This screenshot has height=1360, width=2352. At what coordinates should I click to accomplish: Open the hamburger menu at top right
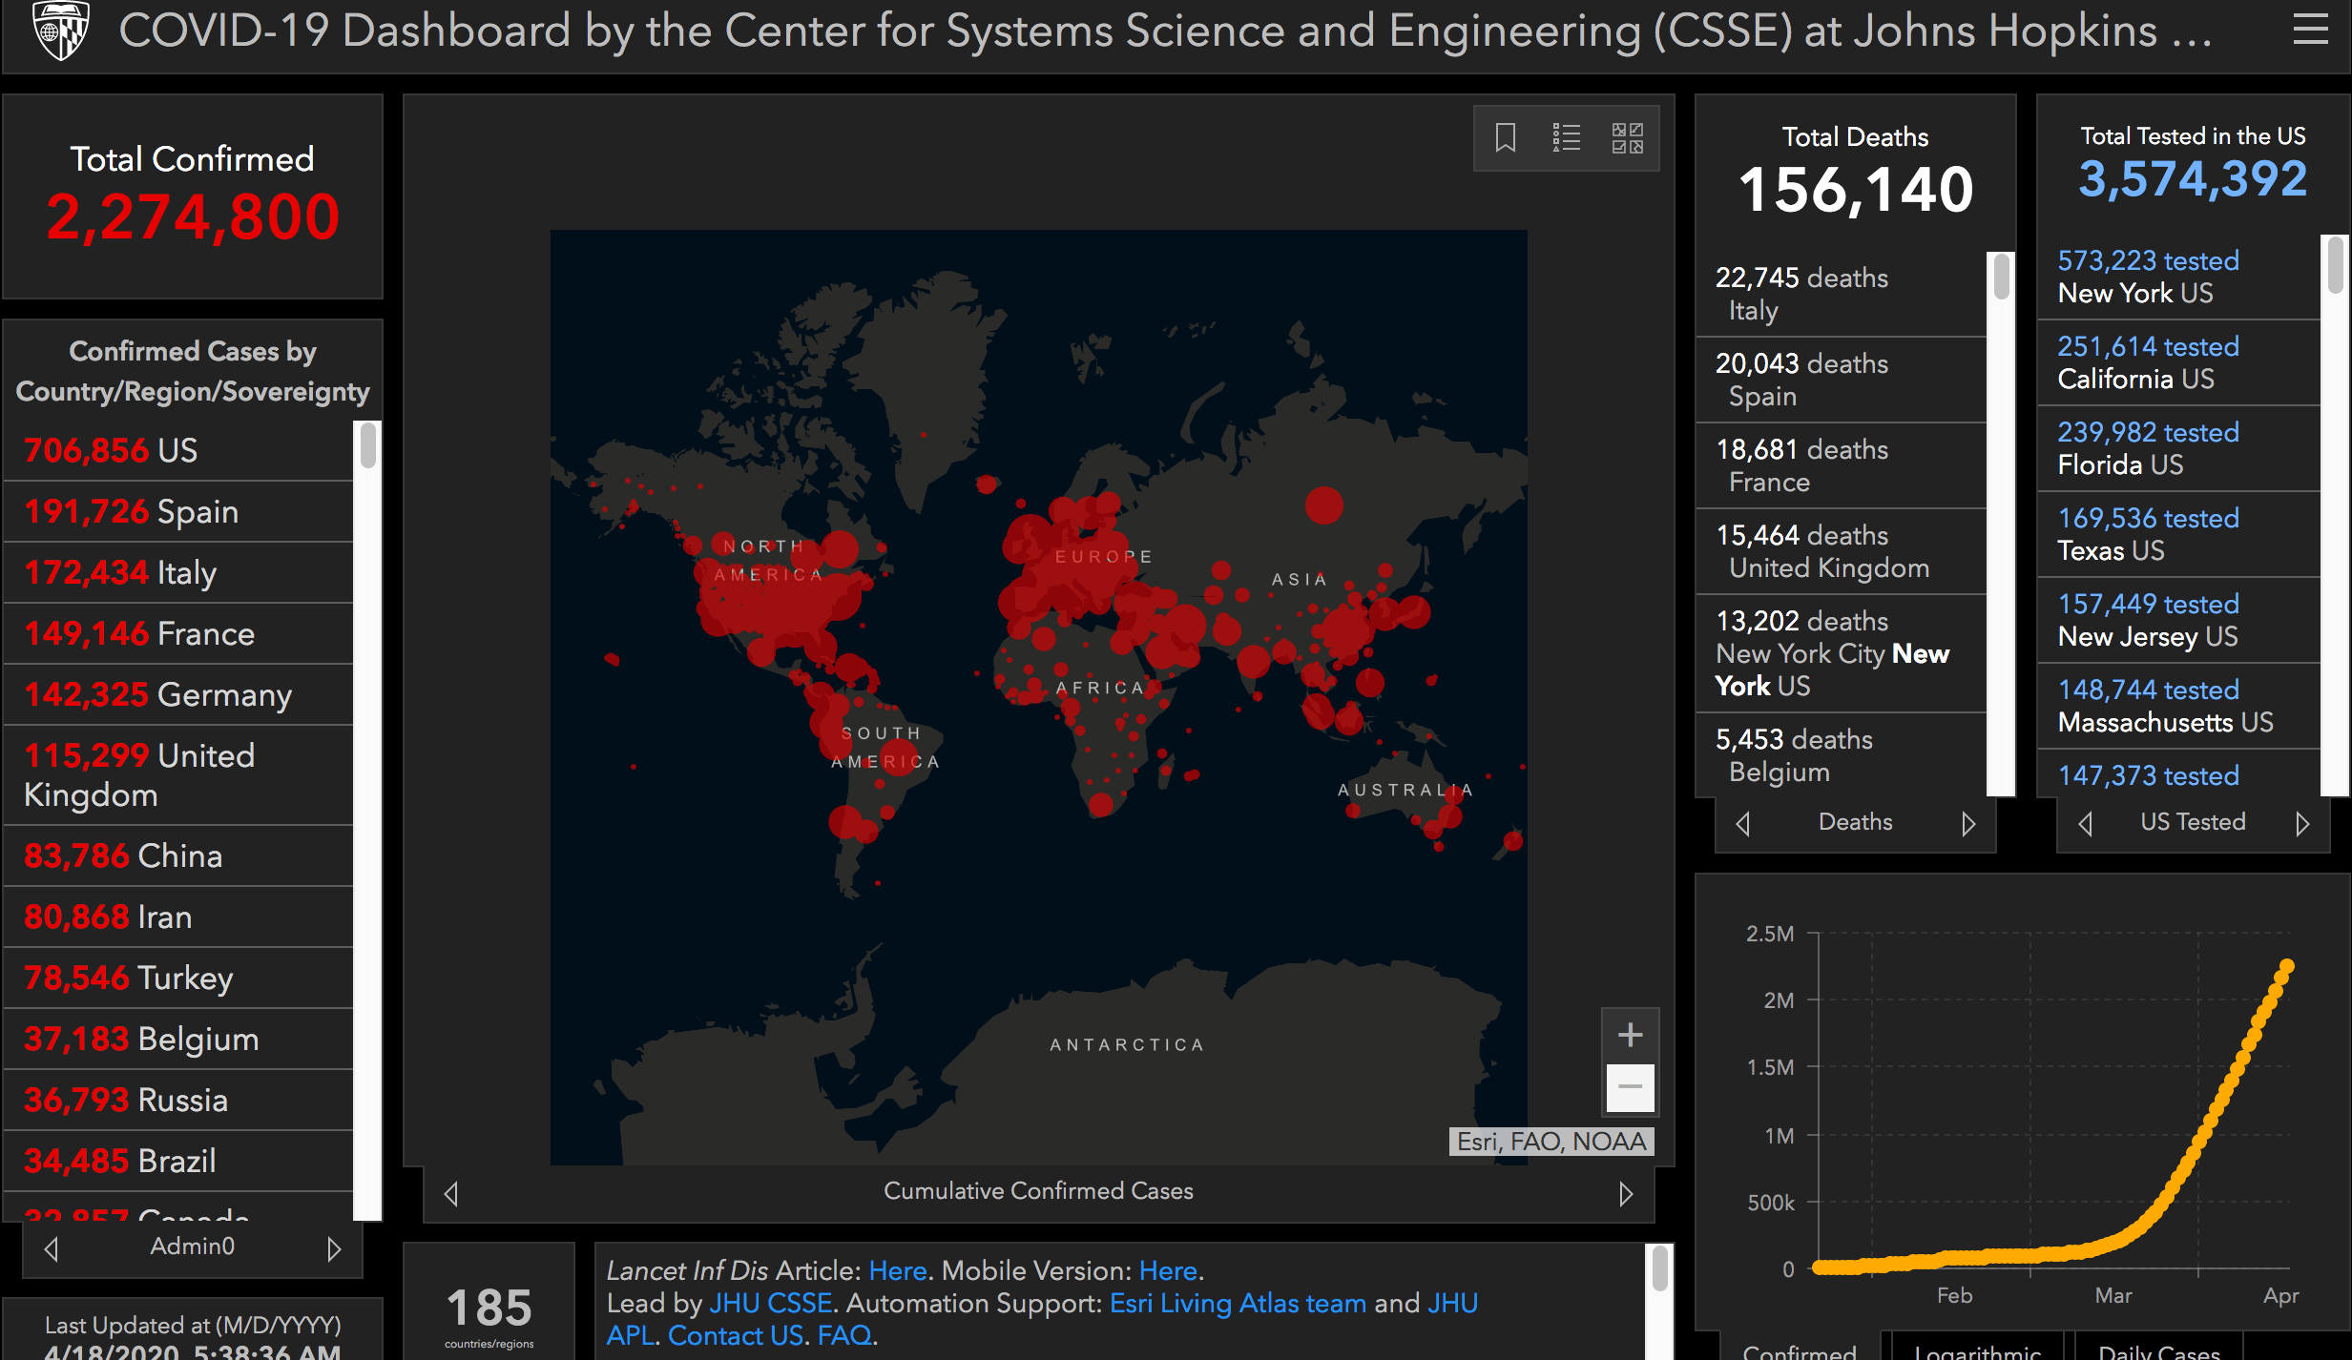click(2310, 30)
